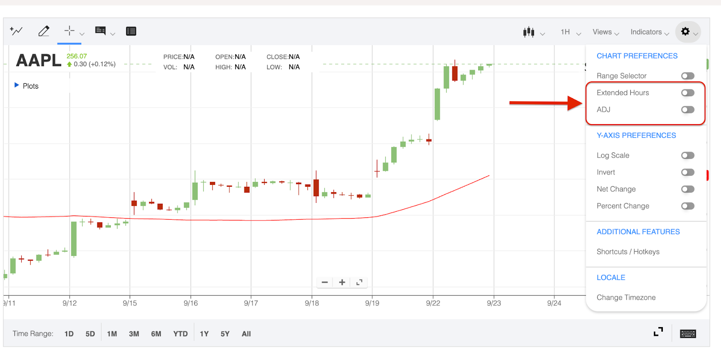Select the pencil drawing tool

44,31
